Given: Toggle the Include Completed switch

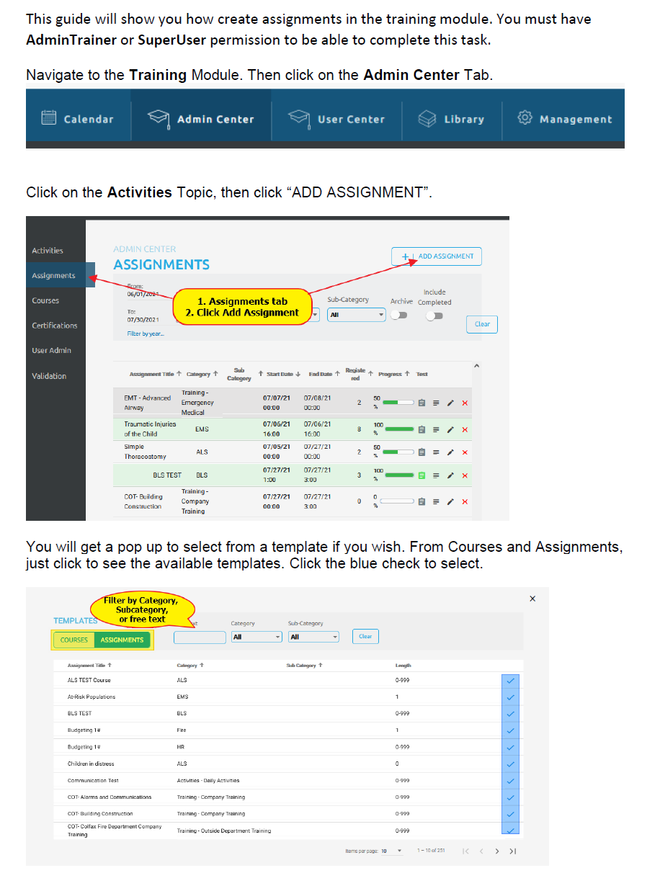Looking at the screenshot, I should tap(434, 316).
